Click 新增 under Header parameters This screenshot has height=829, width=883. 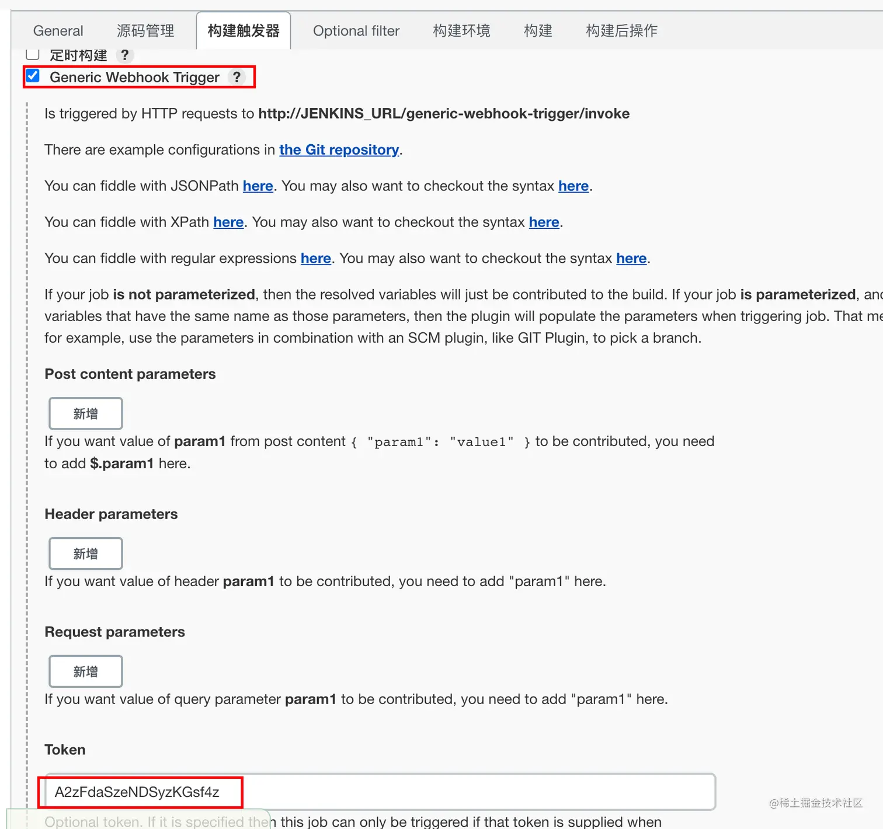pos(86,553)
